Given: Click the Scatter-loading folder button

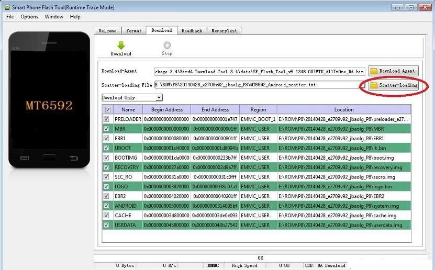Looking at the screenshot, I should (x=393, y=85).
